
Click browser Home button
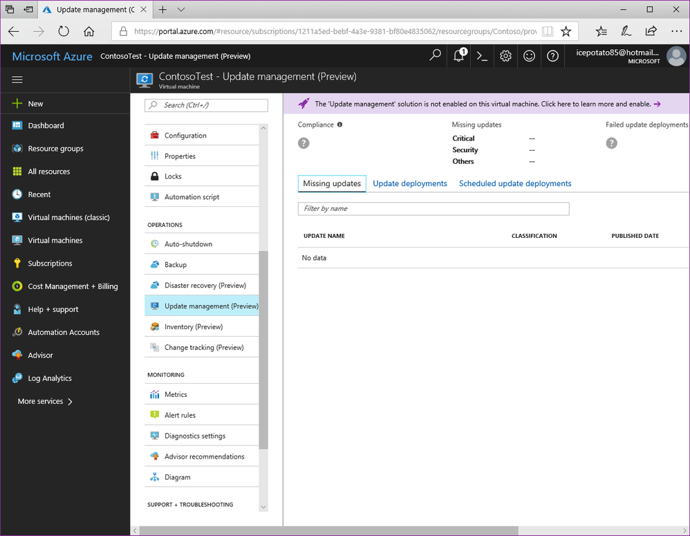click(x=89, y=31)
